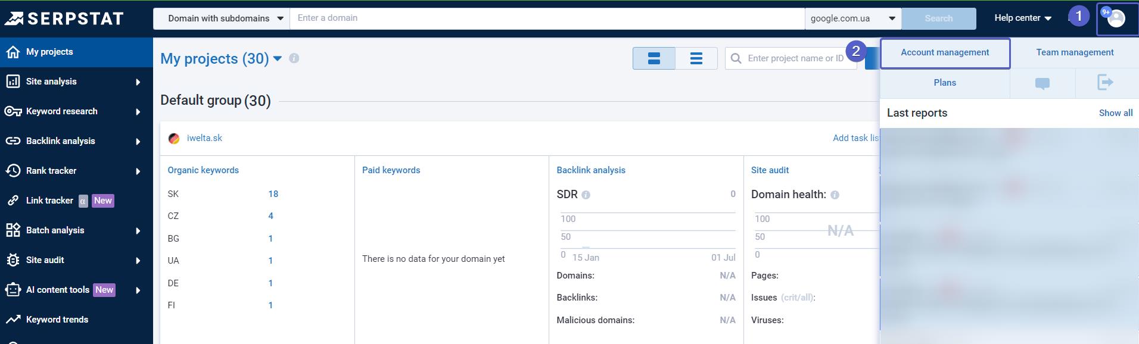1139x344 pixels.
Task: Expand the Backlink analysis submenu arrow
Action: tap(138, 142)
